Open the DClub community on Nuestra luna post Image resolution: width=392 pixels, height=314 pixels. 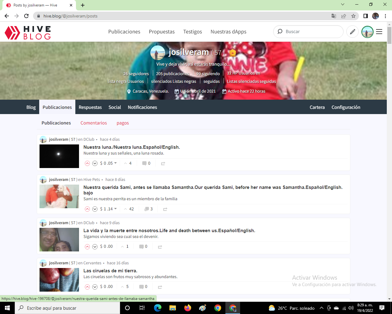(x=89, y=139)
